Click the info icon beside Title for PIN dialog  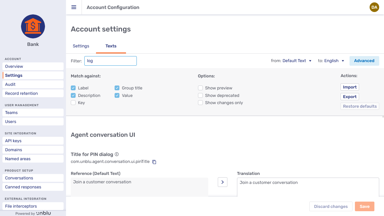point(117,154)
